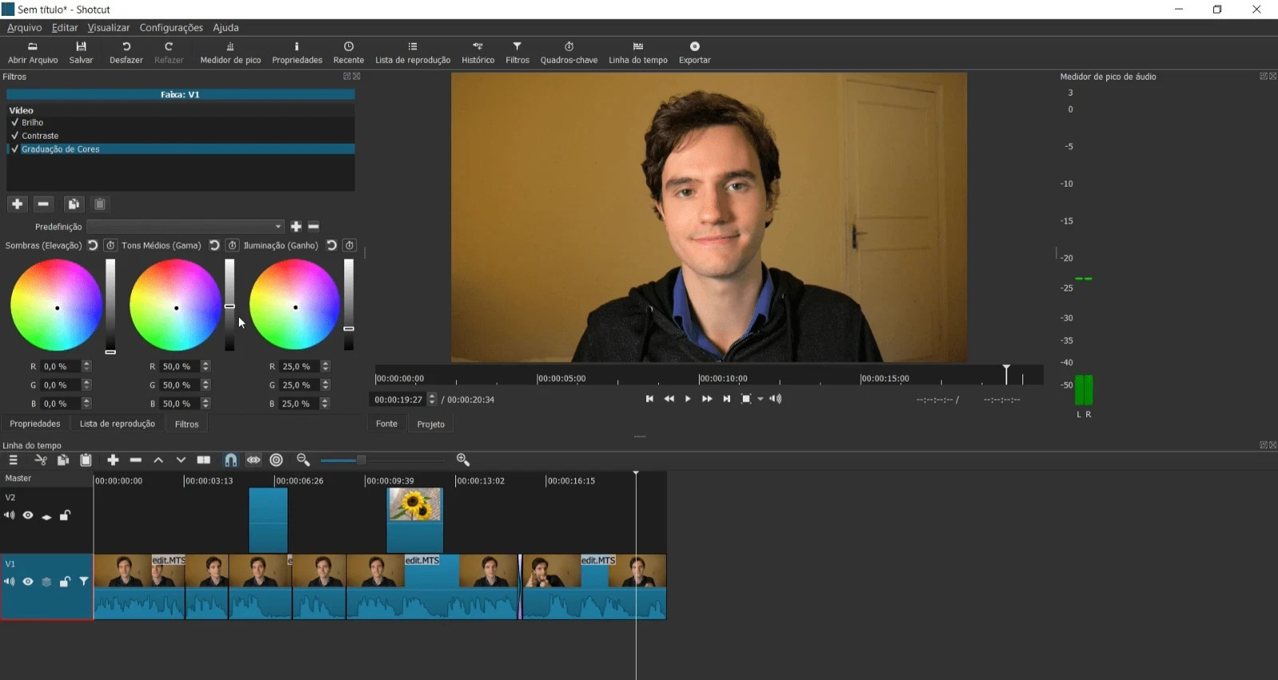Viewport: 1278px width, 680px height.
Task: Open the Quadros-chave keyframes panel
Action: (569, 53)
